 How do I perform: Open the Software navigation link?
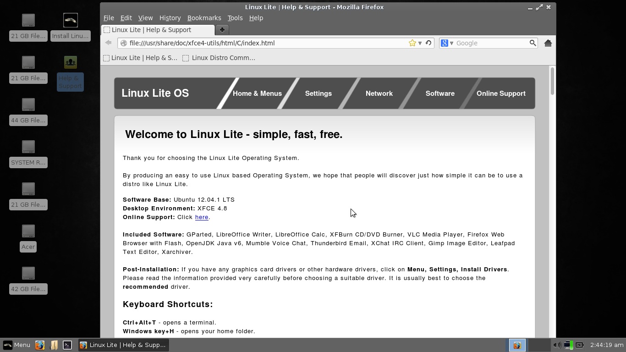click(440, 93)
